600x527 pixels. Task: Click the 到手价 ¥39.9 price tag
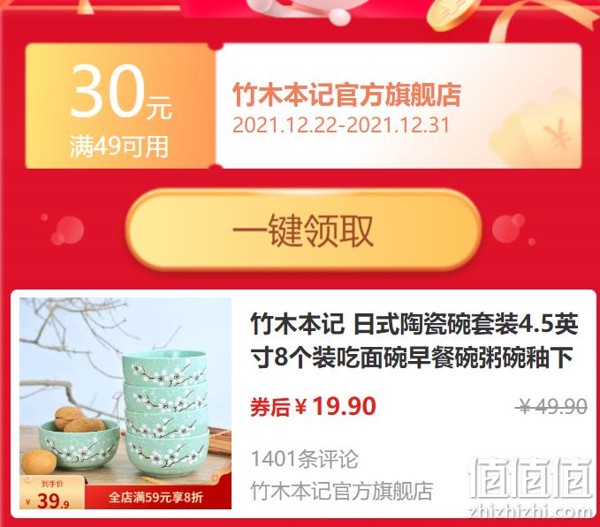(x=51, y=493)
